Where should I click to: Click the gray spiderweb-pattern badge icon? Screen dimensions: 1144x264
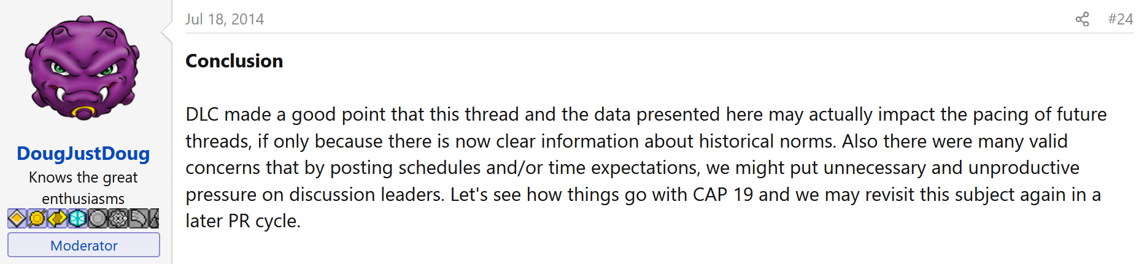(118, 218)
